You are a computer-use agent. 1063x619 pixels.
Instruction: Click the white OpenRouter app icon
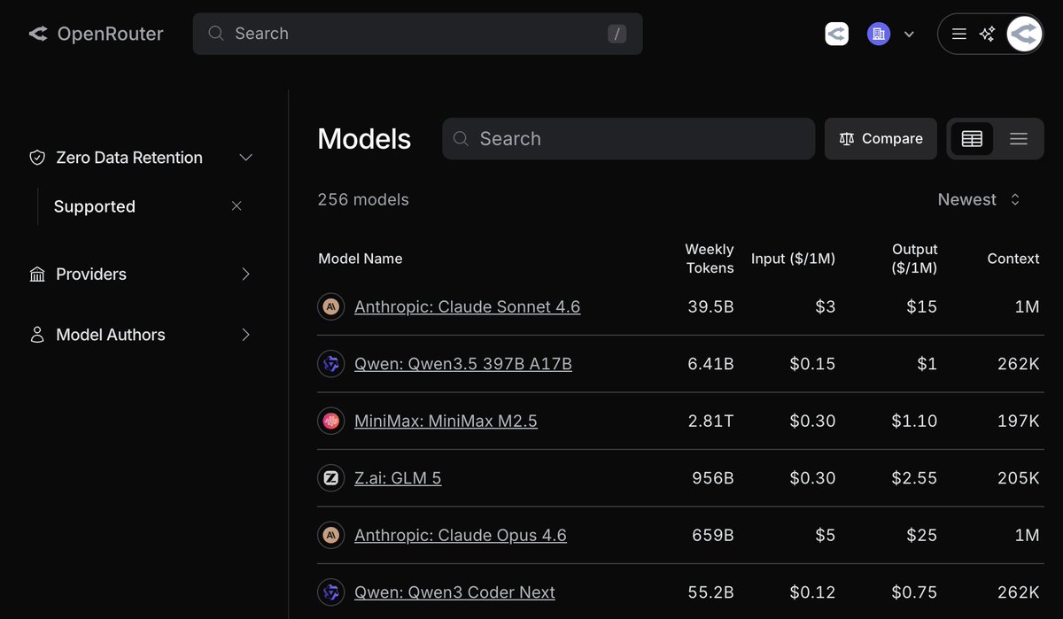pyautogui.click(x=836, y=34)
